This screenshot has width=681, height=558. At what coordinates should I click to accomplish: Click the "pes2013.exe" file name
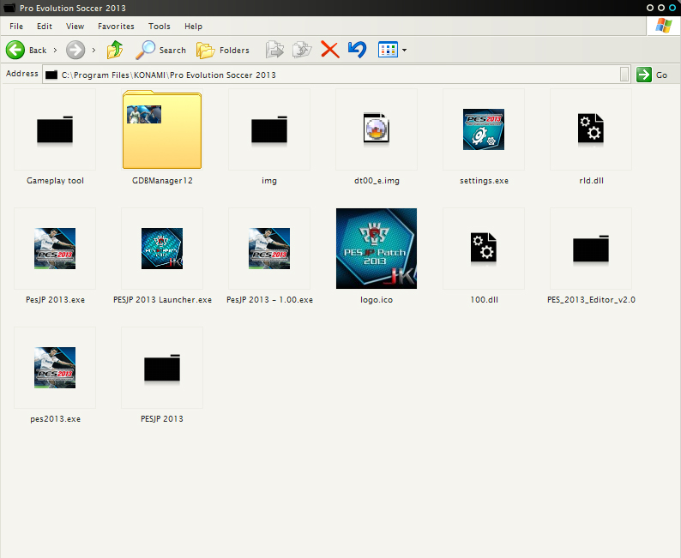point(55,419)
